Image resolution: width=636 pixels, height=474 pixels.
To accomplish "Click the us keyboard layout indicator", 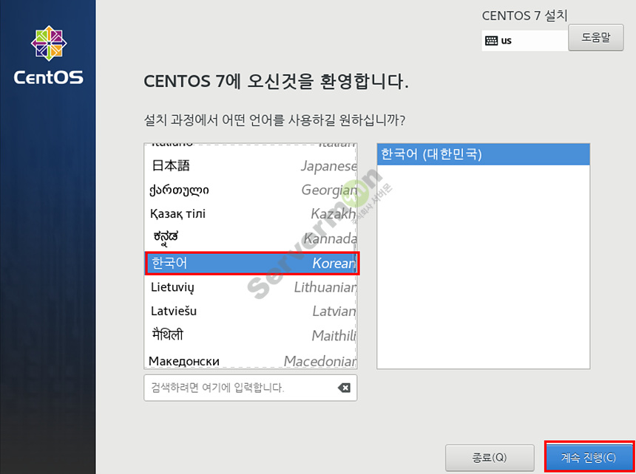I will (525, 41).
